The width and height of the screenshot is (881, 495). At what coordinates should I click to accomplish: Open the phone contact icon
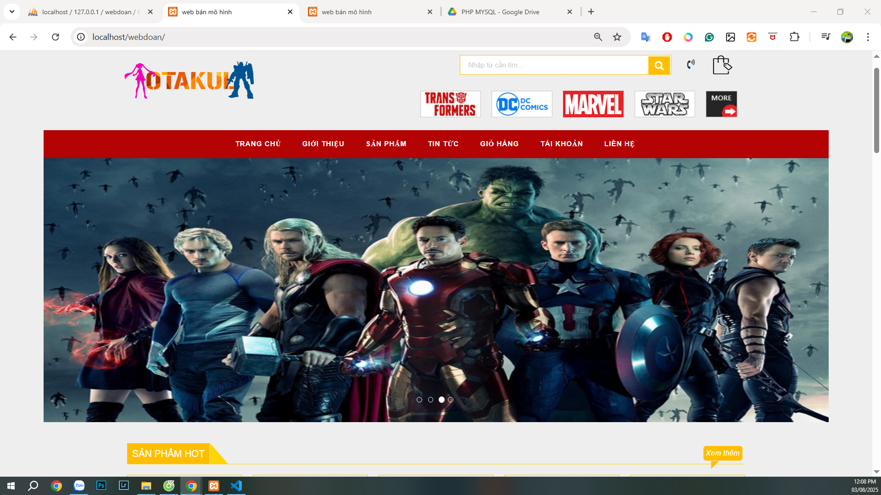coord(691,64)
